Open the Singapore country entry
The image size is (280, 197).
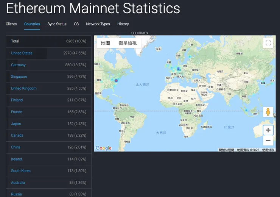pos(19,77)
